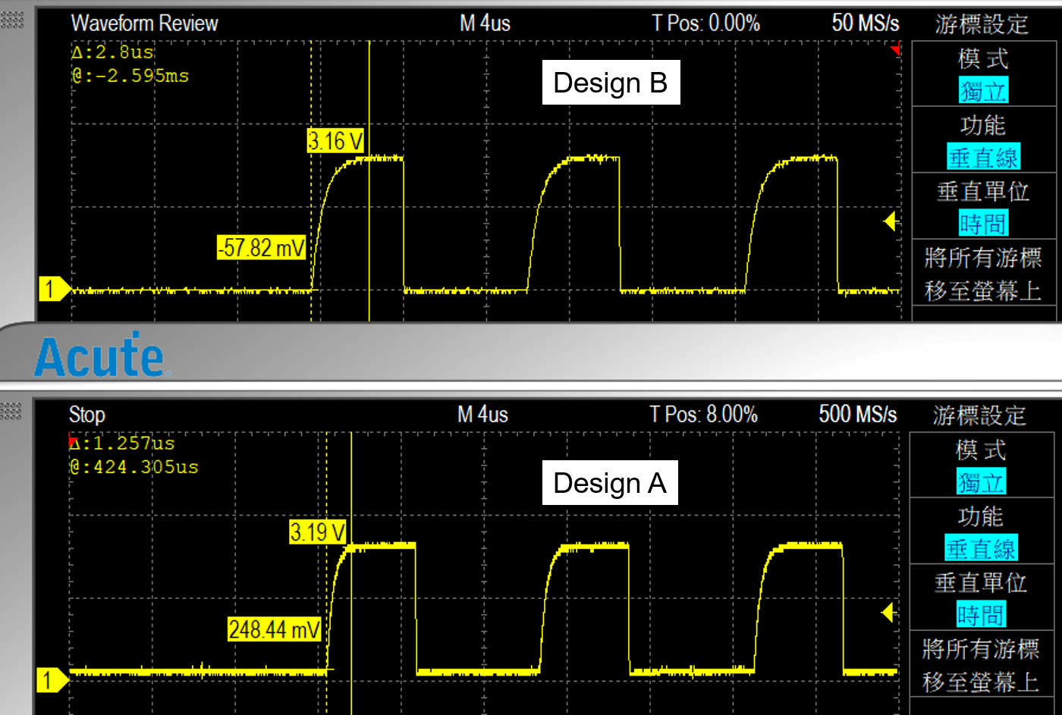The width and height of the screenshot is (1062, 715).
Task: Click the M 4us timebase next to Waveform Review
Action: (x=485, y=23)
